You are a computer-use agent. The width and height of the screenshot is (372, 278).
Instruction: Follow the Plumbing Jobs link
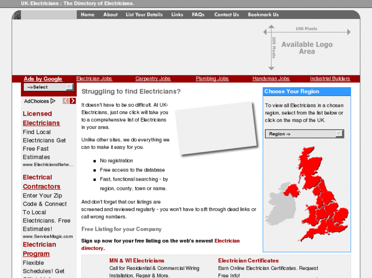[212, 79]
